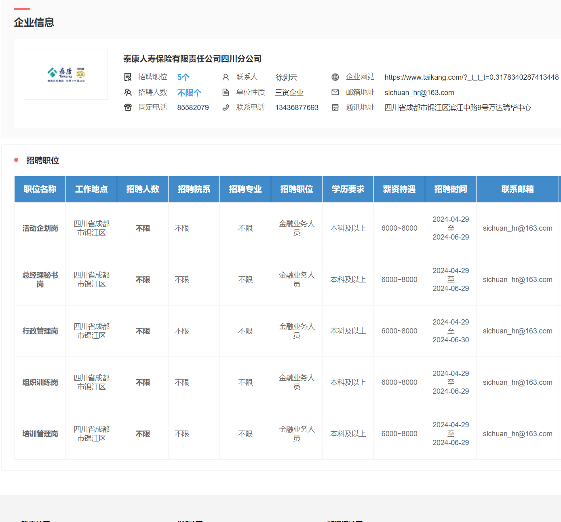The width and height of the screenshot is (561, 522).
Task: Click the recruitment headcount people icon
Action: [x=128, y=92]
